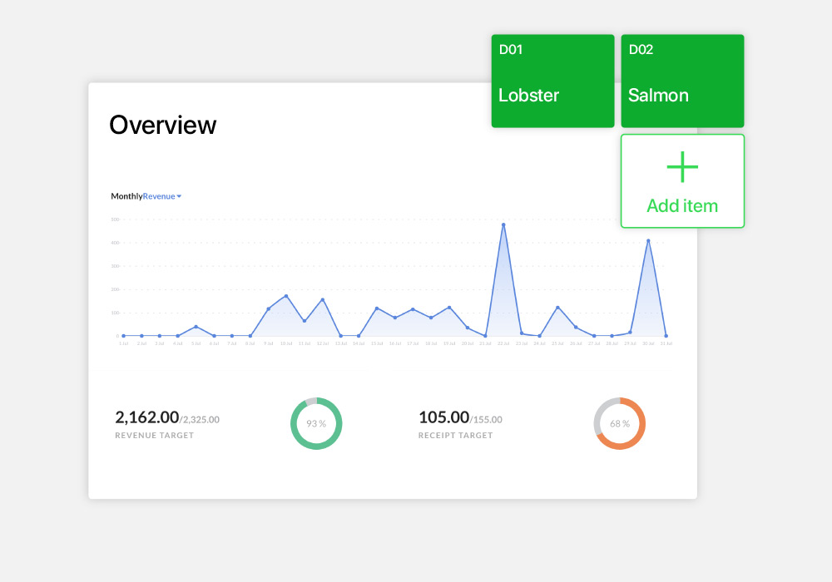Click the green plus icon
Screen dimensions: 832x582
682,167
